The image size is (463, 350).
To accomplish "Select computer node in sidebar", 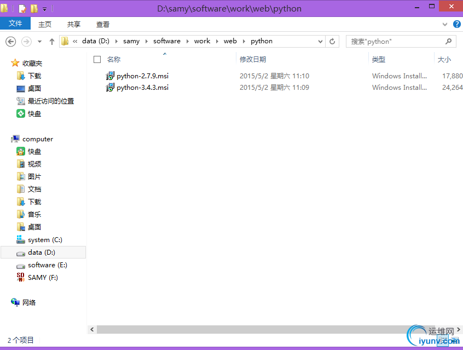I will tap(38, 139).
